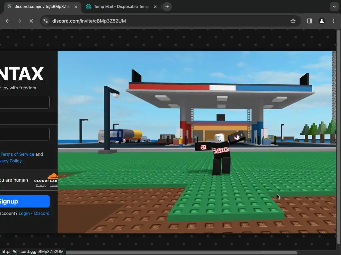
Task: Click the last signup input field
Action: coord(25,134)
